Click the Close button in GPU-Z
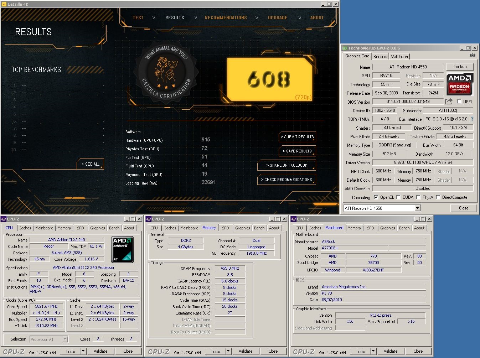The image size is (480, 358). tap(464, 208)
